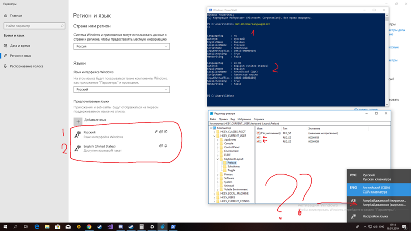Click the Найти параметр search field
Viewport: 411px width, 231px height.
click(34, 26)
